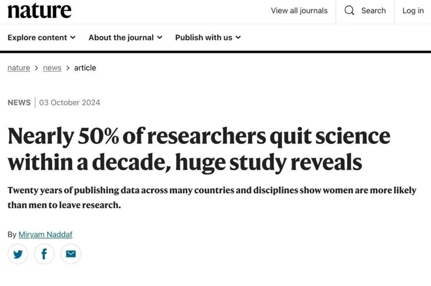The width and height of the screenshot is (431, 286).
Task: Open View all journals
Action: 299,10
